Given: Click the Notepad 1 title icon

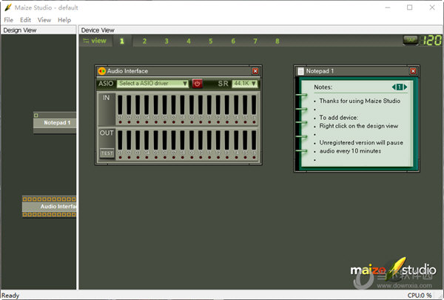Looking at the screenshot, I should [x=300, y=71].
